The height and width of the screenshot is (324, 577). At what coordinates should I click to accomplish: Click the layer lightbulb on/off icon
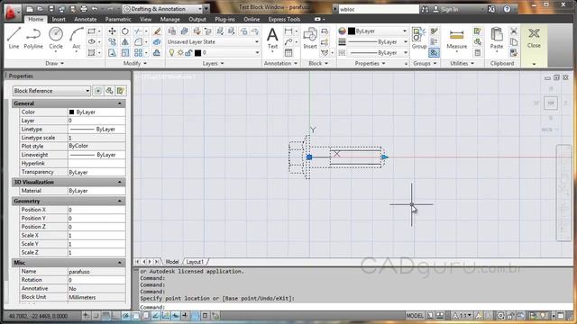pyautogui.click(x=171, y=53)
